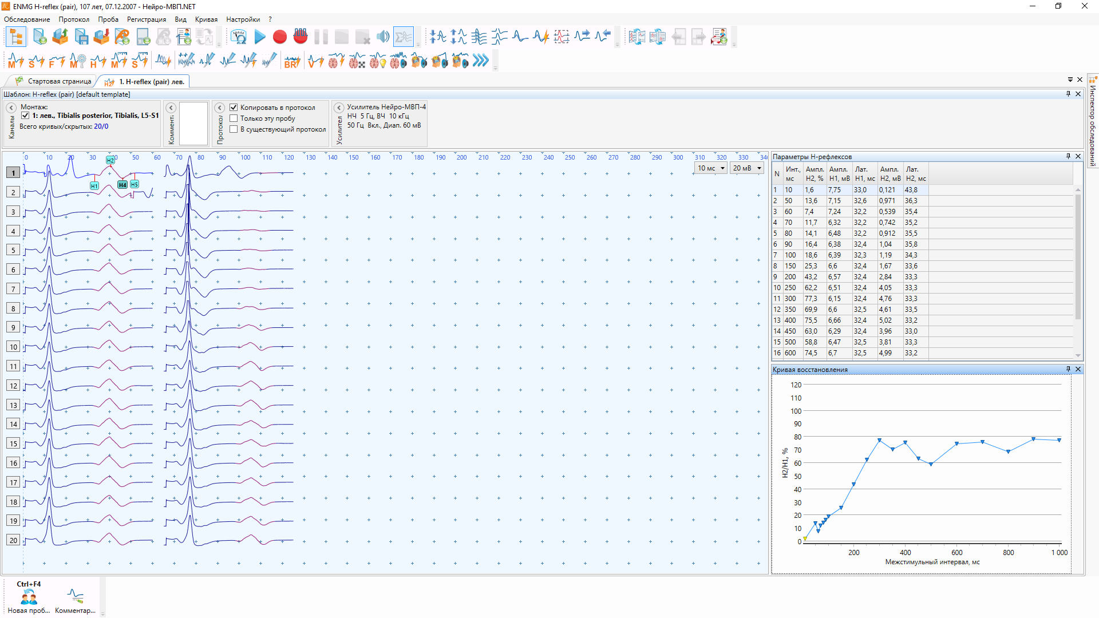Screen dimensions: 1099x618
Task: Click the F-wave test icon
Action: [x=56, y=61]
